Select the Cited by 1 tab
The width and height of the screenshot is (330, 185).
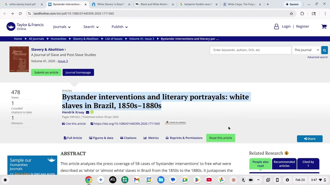click(308, 164)
